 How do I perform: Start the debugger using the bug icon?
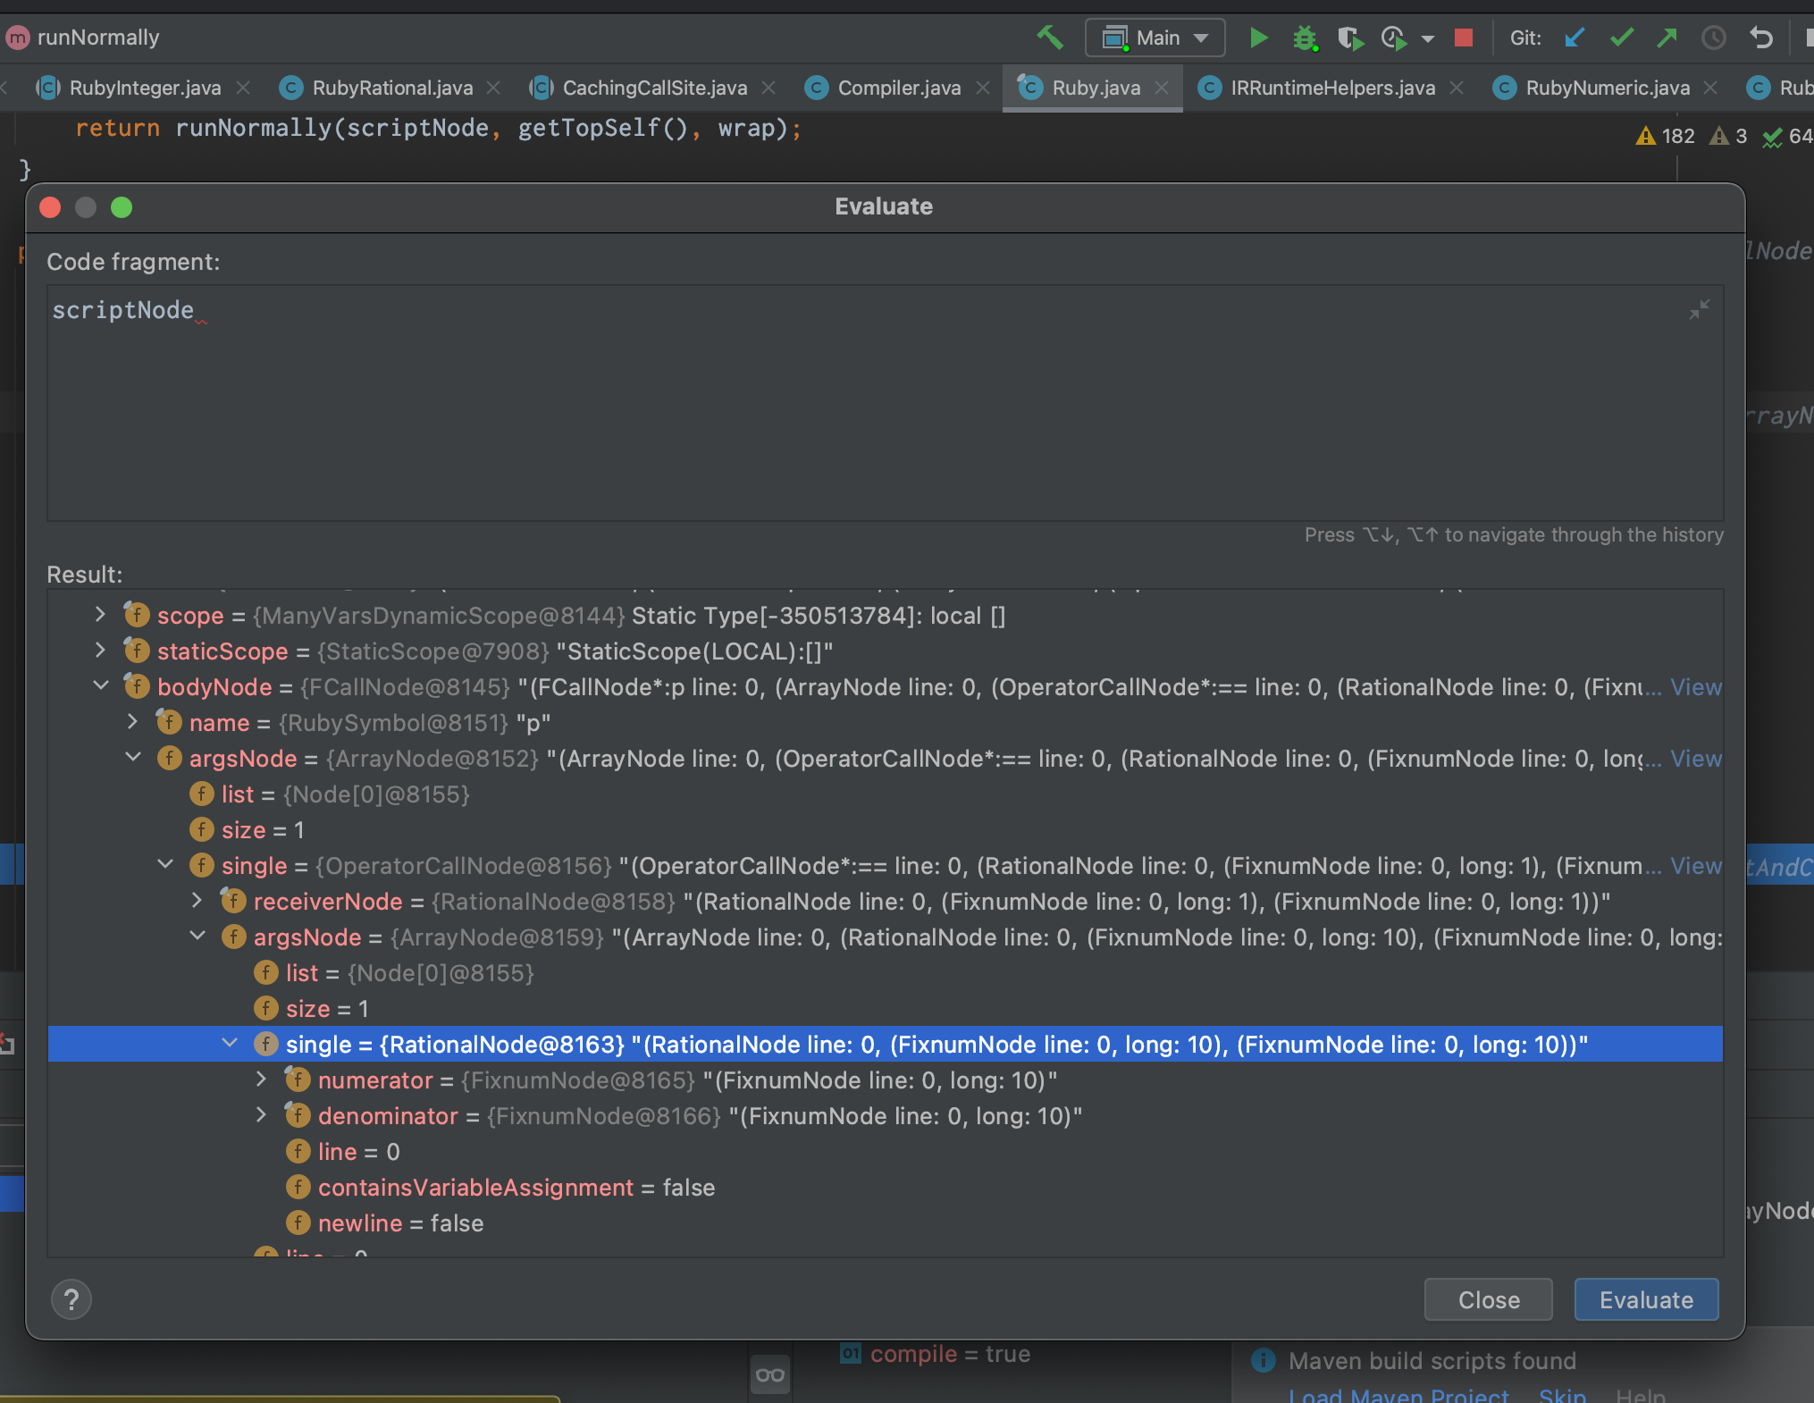coord(1306,38)
